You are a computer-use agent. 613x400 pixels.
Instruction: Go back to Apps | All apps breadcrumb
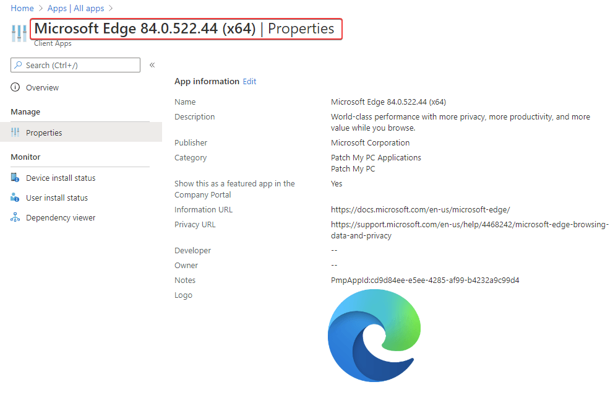click(x=75, y=9)
